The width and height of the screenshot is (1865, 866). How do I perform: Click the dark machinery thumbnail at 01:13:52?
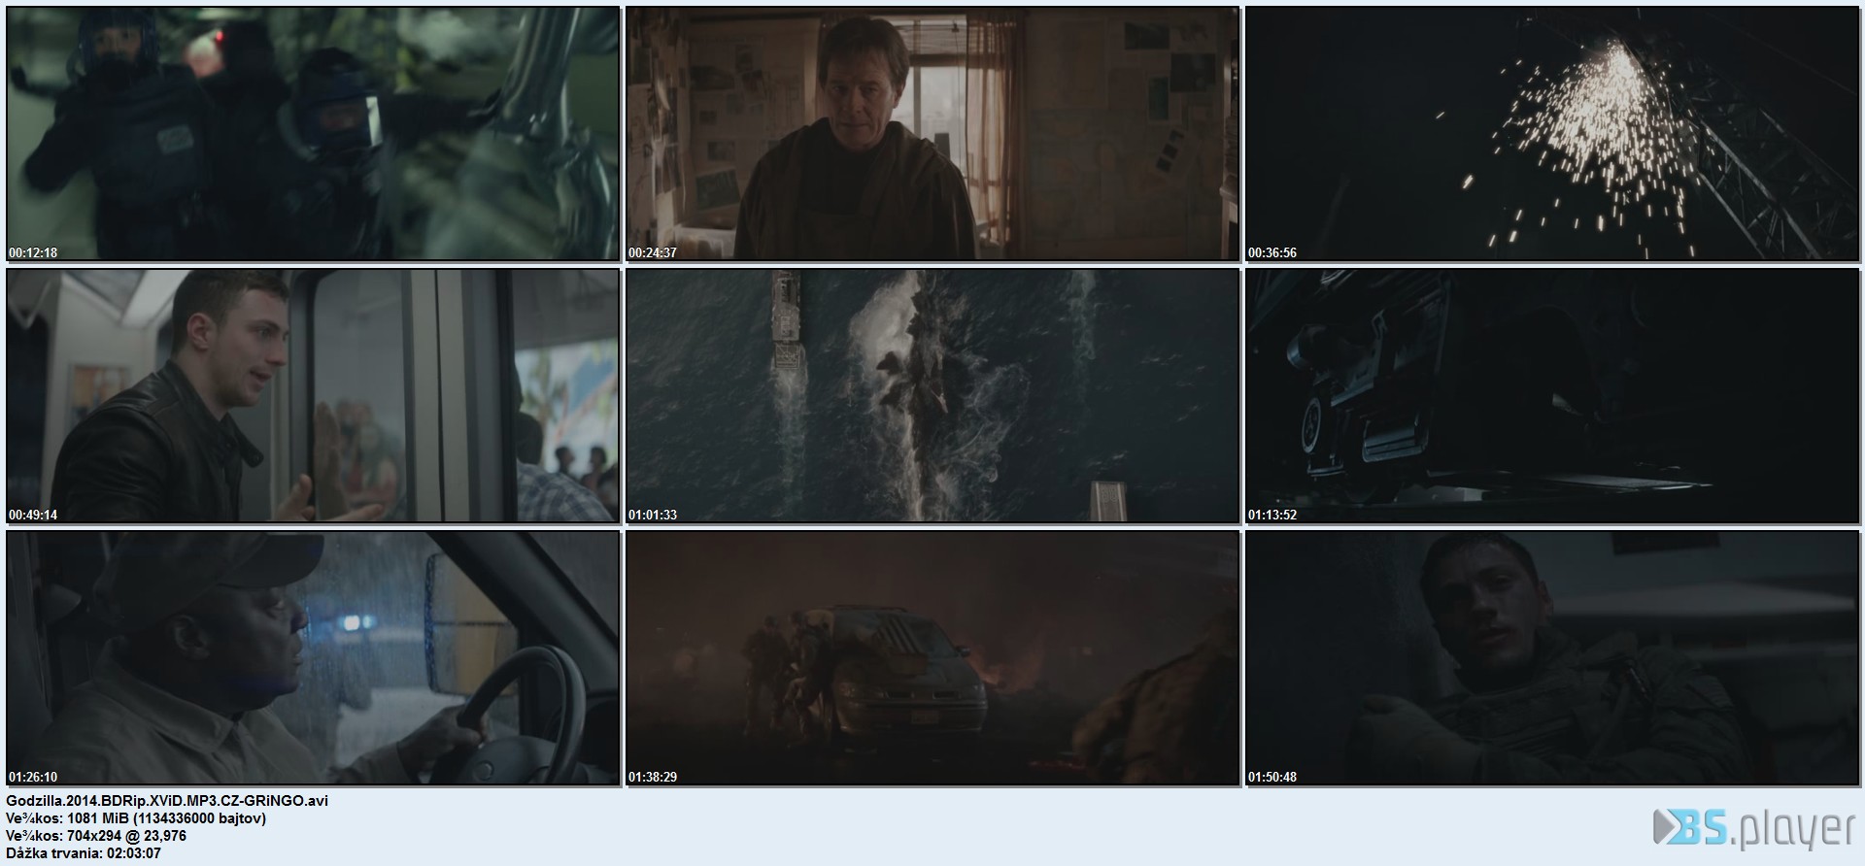tap(1552, 396)
